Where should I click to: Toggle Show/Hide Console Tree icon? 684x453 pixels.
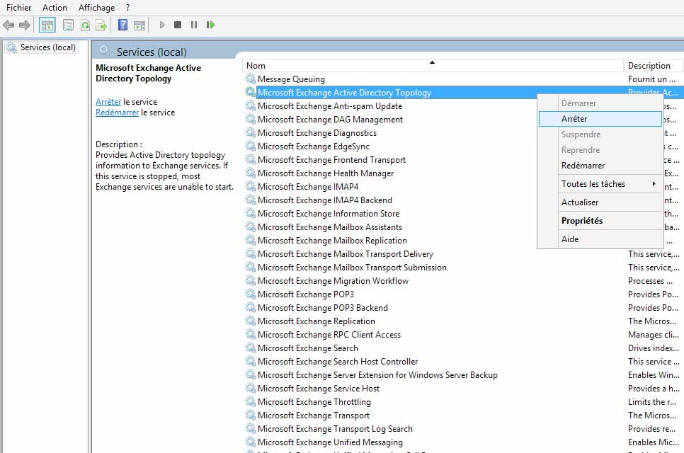47,25
